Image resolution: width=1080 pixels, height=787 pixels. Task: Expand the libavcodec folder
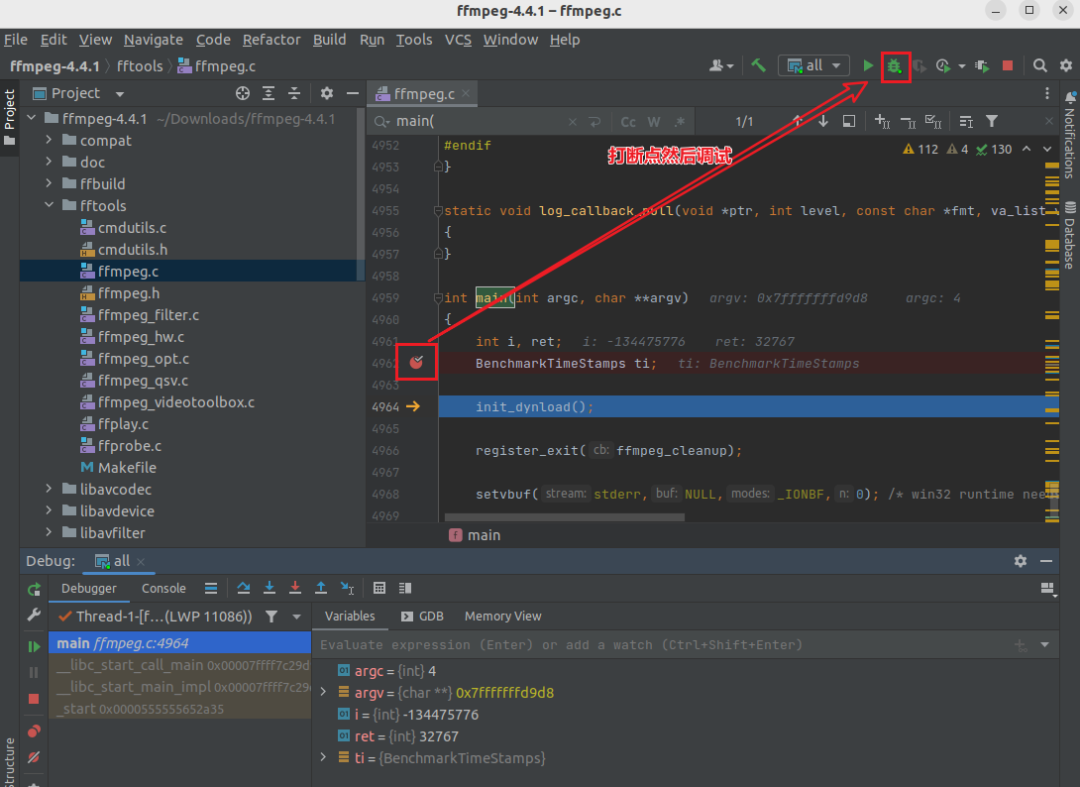(x=49, y=489)
